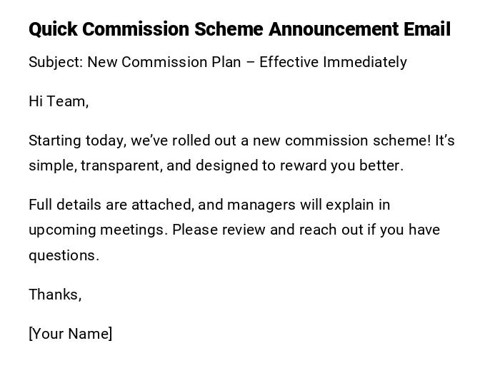Click the word "questions."
The width and height of the screenshot is (500, 378).
[64, 255]
